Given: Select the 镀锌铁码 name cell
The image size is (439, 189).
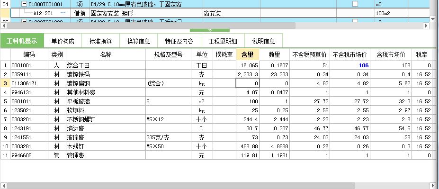Looking at the screenshot, I should pos(106,74).
